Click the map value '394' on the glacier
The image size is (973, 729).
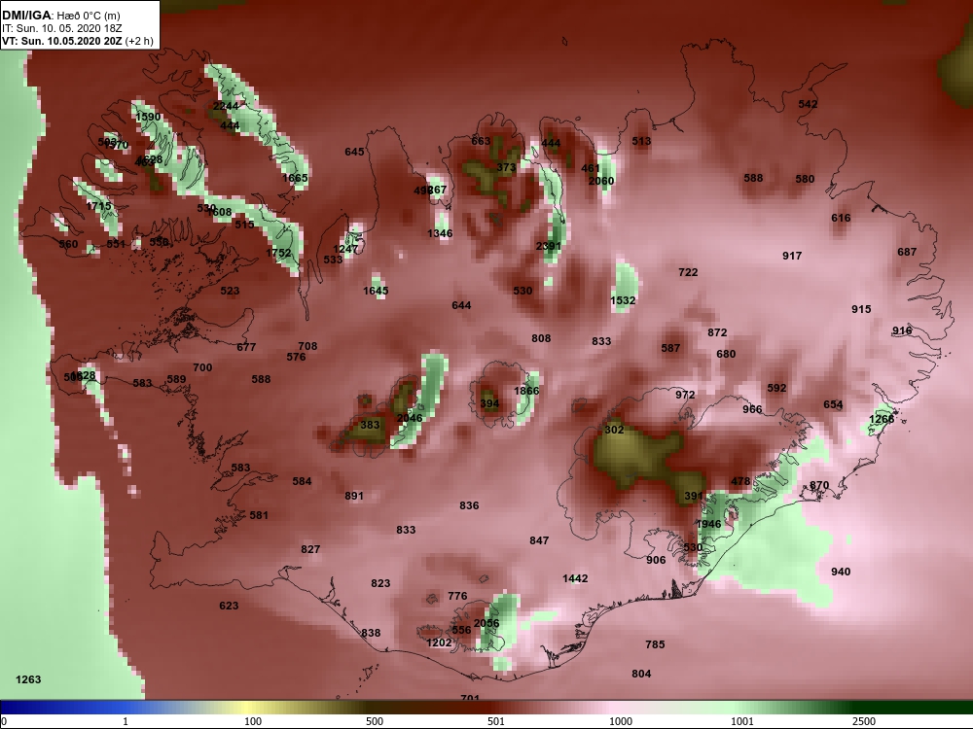point(489,404)
